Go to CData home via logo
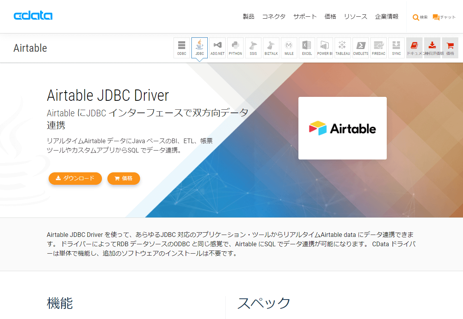Image resolution: width=463 pixels, height=319 pixels. pyautogui.click(x=33, y=16)
